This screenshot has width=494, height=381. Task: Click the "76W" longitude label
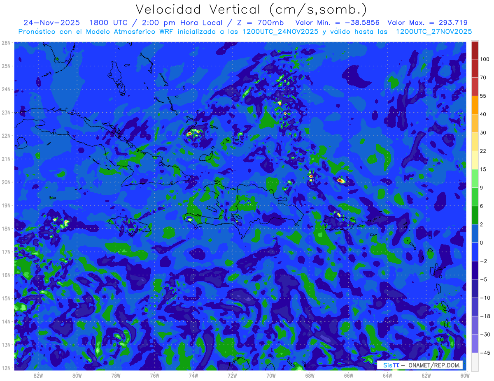click(x=155, y=376)
